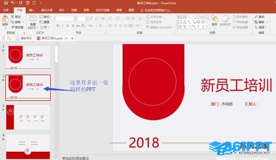Increase font size with larger A icon
The width and height of the screenshot is (276, 160).
tap(91, 19)
